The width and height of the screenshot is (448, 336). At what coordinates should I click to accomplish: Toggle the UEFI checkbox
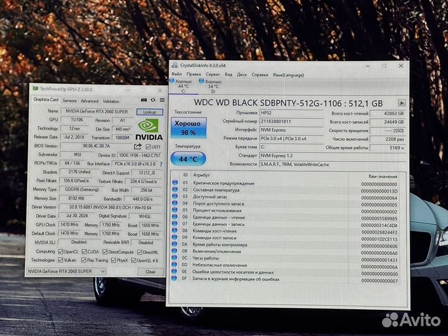point(147,146)
